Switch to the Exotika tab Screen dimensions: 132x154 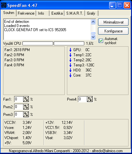click(x=57, y=13)
